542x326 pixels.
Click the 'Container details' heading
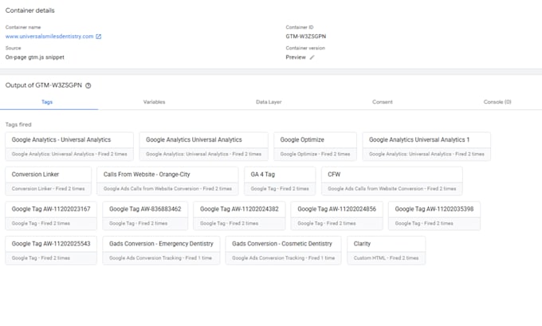29,10
